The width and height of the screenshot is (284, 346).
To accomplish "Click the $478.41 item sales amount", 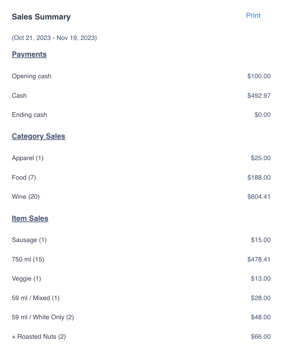I will (259, 259).
